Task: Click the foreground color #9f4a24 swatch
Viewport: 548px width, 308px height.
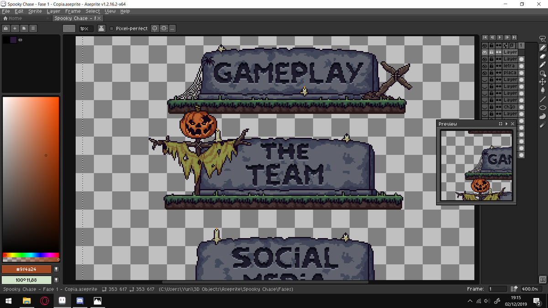Action: point(26,269)
